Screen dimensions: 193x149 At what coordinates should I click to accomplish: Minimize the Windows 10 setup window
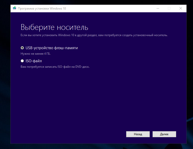pos(158,8)
